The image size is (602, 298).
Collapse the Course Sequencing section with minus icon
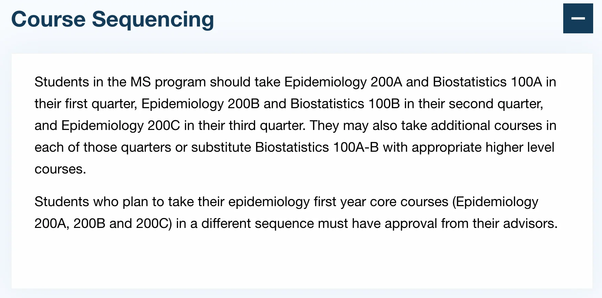[578, 18]
